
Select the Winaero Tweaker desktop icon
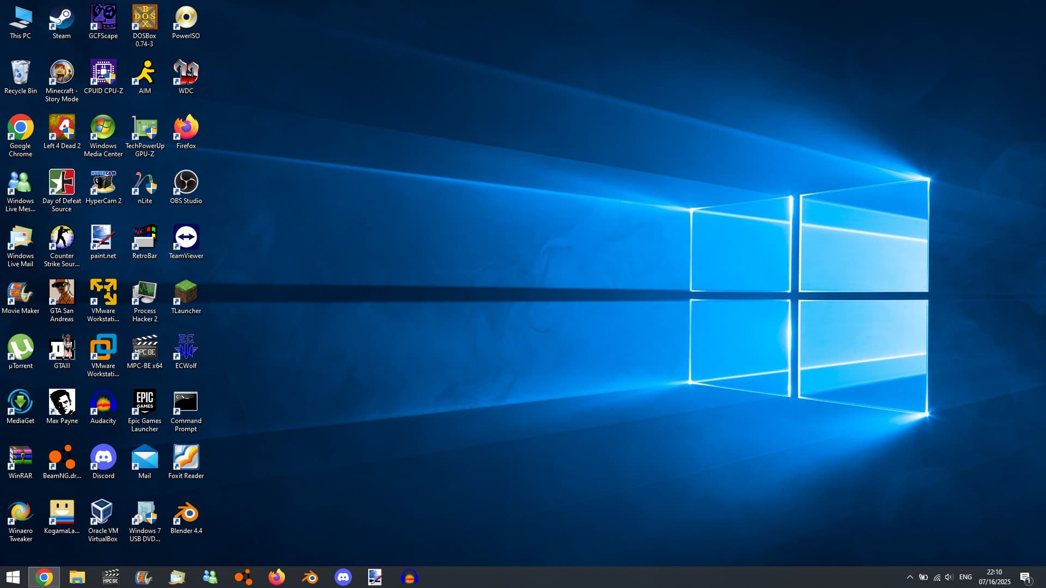(20, 513)
